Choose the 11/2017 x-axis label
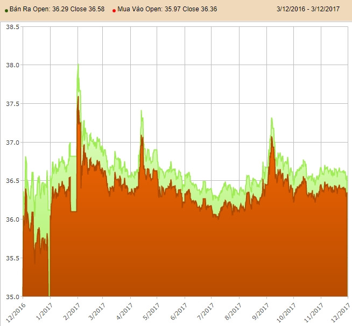This screenshot has width=352, height=326. tap(313, 311)
